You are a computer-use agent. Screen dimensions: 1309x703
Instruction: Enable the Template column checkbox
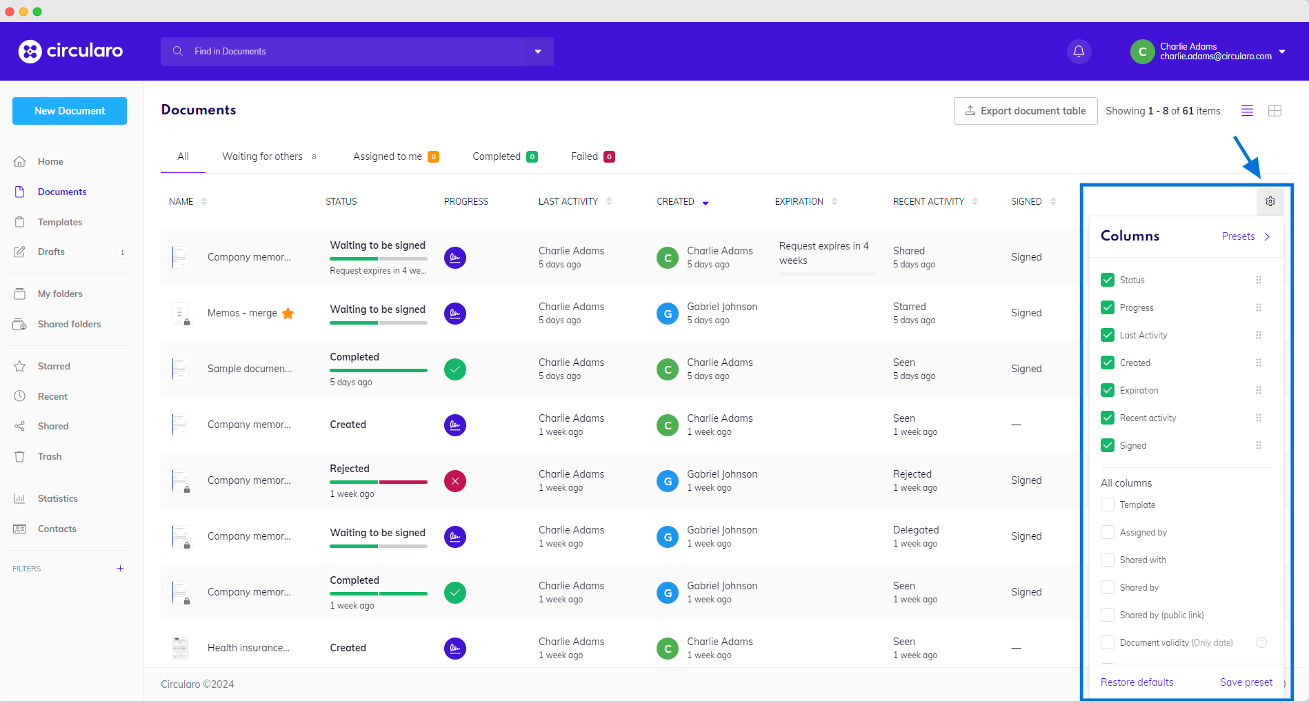click(1108, 505)
